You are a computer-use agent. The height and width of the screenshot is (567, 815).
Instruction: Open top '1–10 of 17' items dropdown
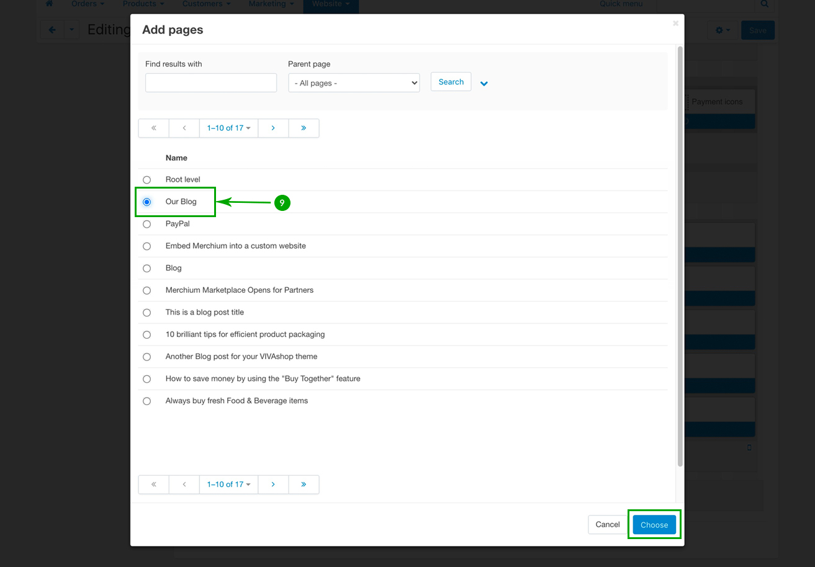tap(228, 128)
